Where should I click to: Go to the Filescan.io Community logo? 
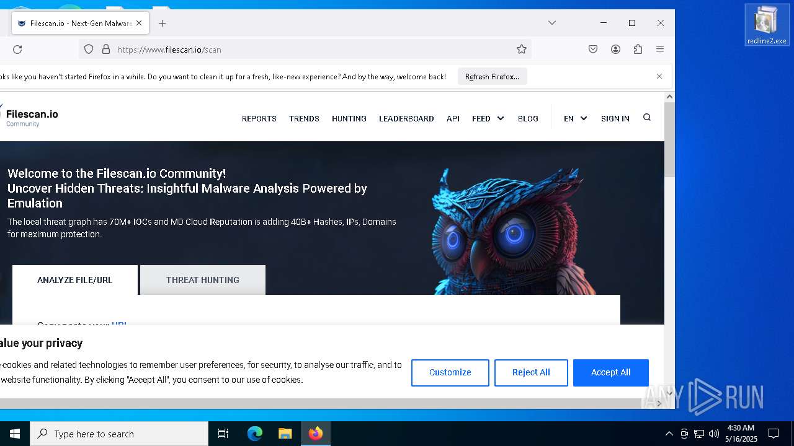click(x=30, y=116)
